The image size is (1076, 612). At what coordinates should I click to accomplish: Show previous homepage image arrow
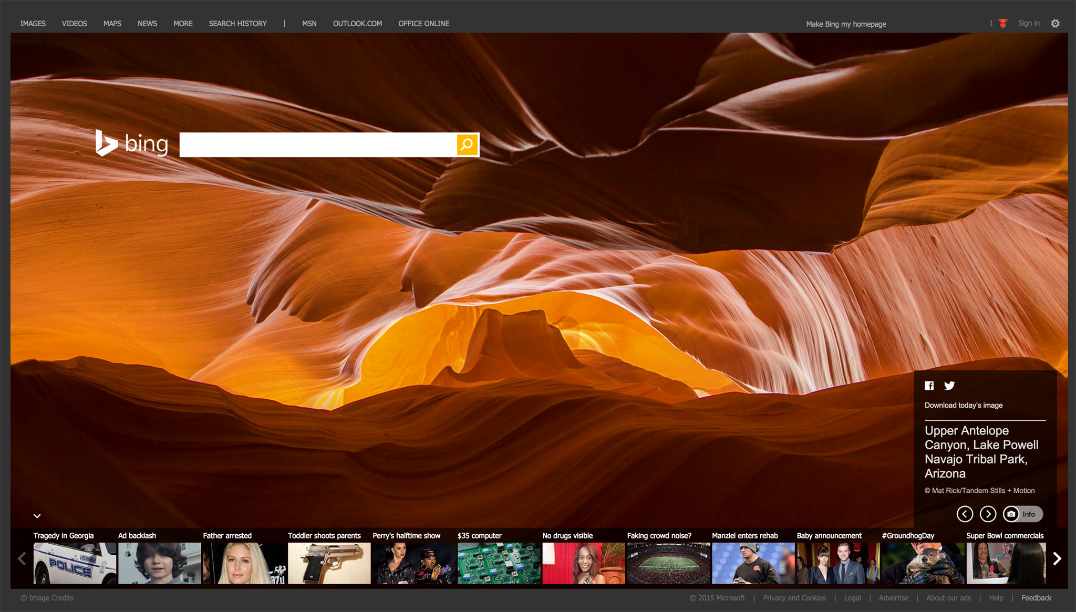tap(965, 514)
